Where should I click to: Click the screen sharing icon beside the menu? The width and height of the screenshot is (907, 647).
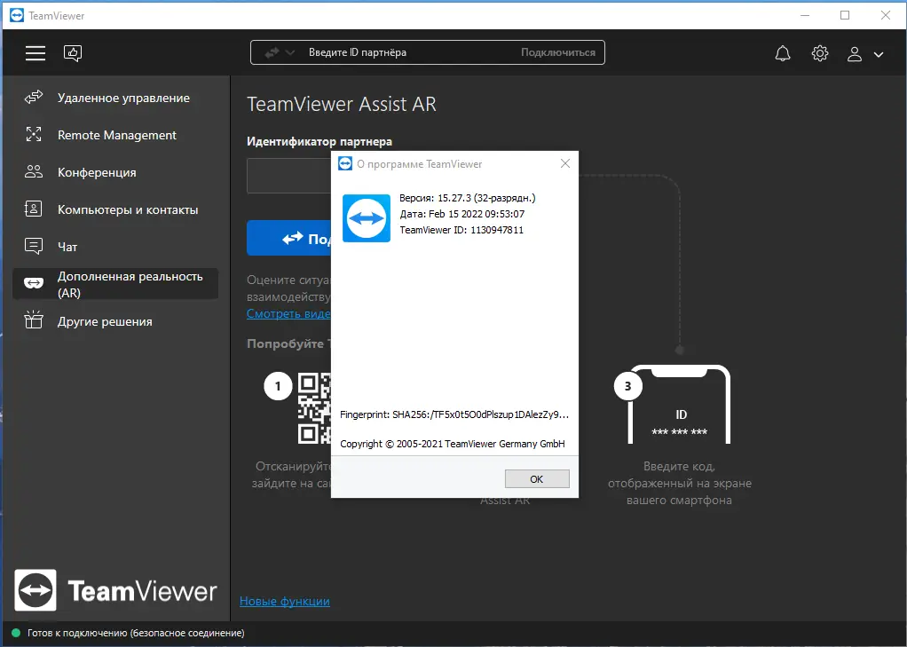click(72, 53)
